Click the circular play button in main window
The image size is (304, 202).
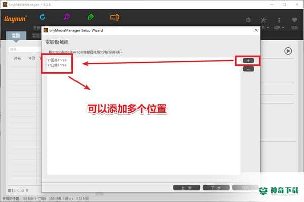pyautogui.click(x=288, y=51)
